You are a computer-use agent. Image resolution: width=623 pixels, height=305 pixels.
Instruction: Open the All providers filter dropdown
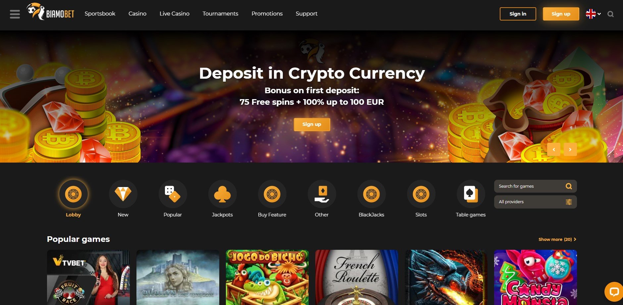535,202
